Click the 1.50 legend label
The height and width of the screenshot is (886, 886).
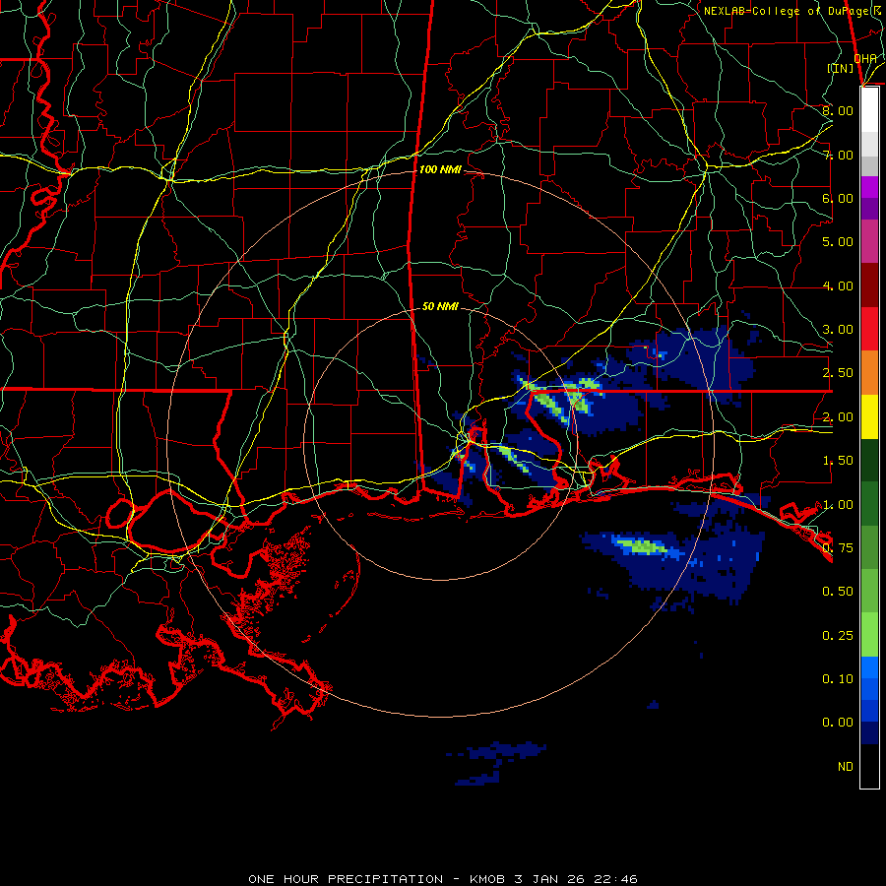(838, 461)
